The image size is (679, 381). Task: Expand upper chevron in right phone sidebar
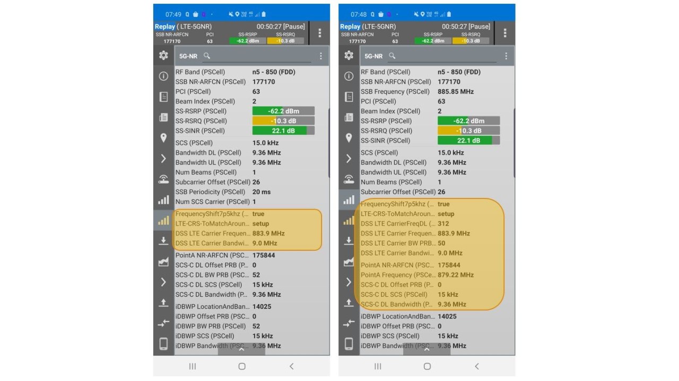(349, 159)
